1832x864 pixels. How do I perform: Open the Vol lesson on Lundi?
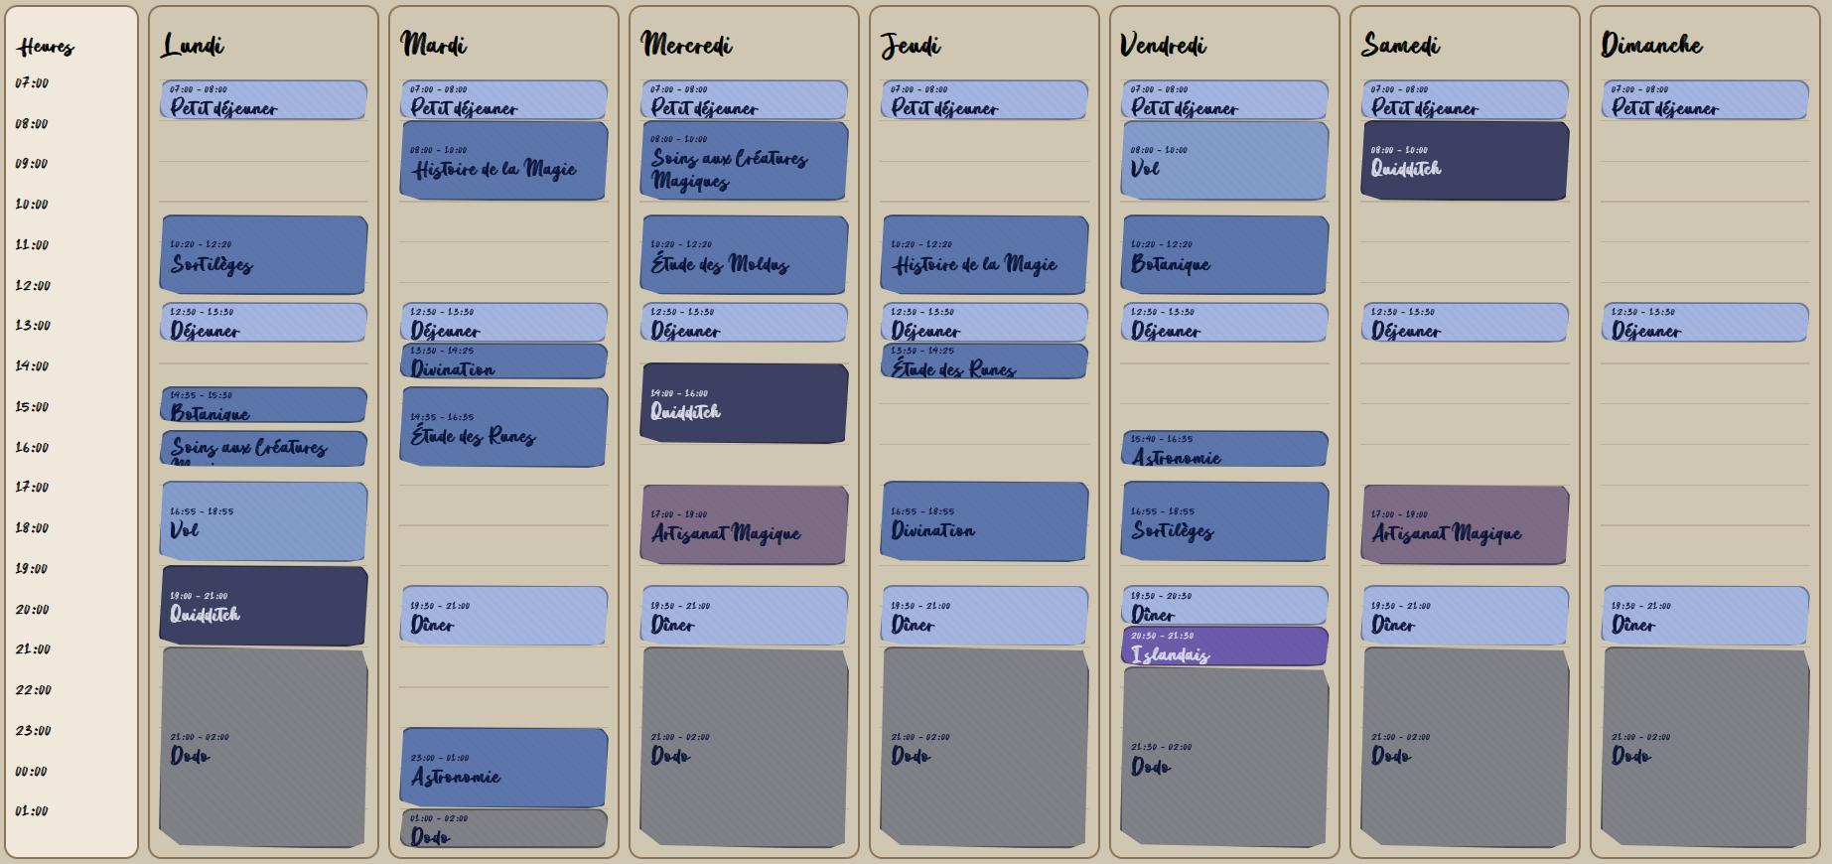(x=263, y=521)
